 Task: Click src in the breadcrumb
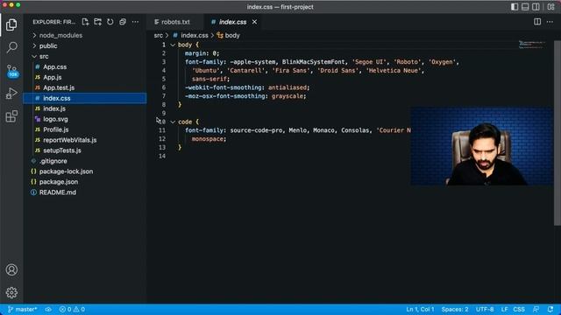[158, 35]
